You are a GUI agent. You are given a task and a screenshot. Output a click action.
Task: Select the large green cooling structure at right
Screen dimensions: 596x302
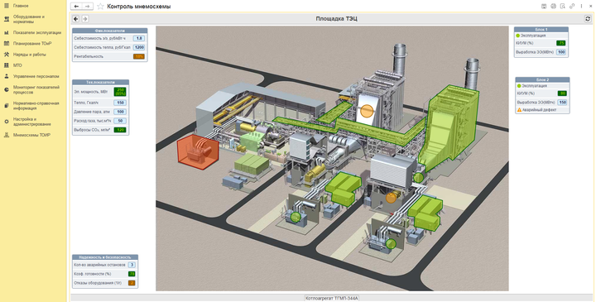click(x=448, y=129)
